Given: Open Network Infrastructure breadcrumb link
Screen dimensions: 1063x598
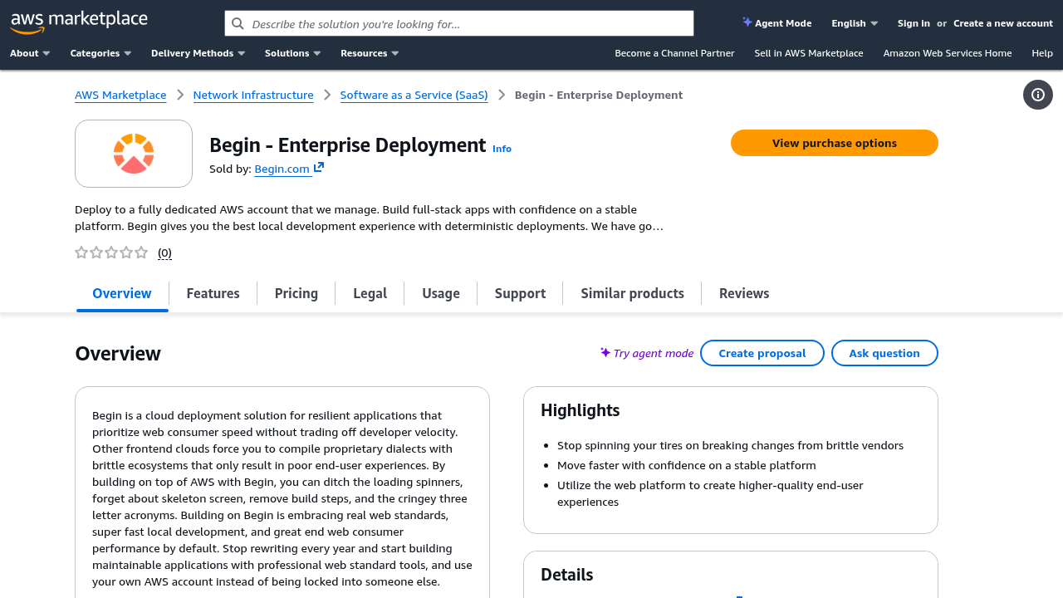Looking at the screenshot, I should tap(253, 95).
